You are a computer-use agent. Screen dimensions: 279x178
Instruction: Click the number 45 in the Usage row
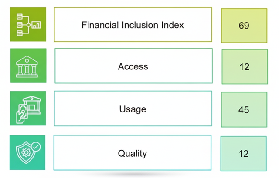(x=244, y=109)
